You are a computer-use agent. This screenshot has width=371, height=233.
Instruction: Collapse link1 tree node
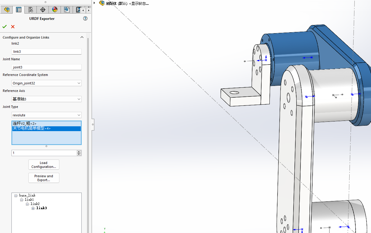pyautogui.click(x=21, y=200)
